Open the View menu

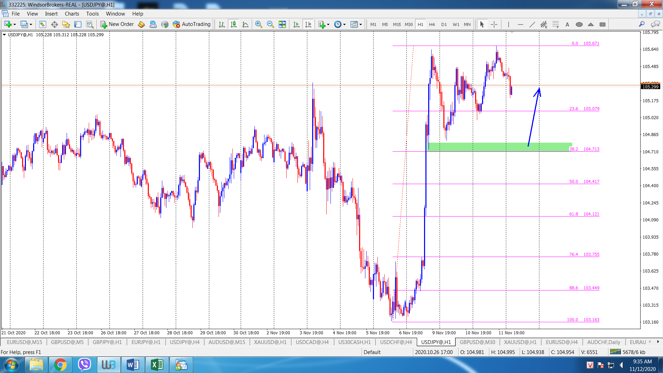coord(32,14)
